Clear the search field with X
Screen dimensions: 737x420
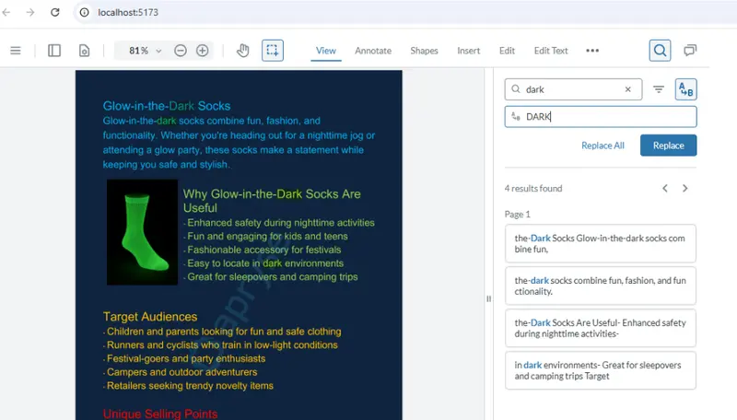click(x=628, y=89)
